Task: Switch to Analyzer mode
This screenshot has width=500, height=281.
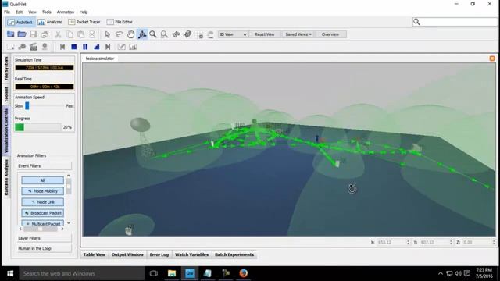Action: [50, 22]
